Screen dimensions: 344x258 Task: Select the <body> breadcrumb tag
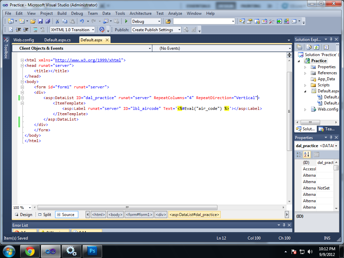tap(116, 215)
